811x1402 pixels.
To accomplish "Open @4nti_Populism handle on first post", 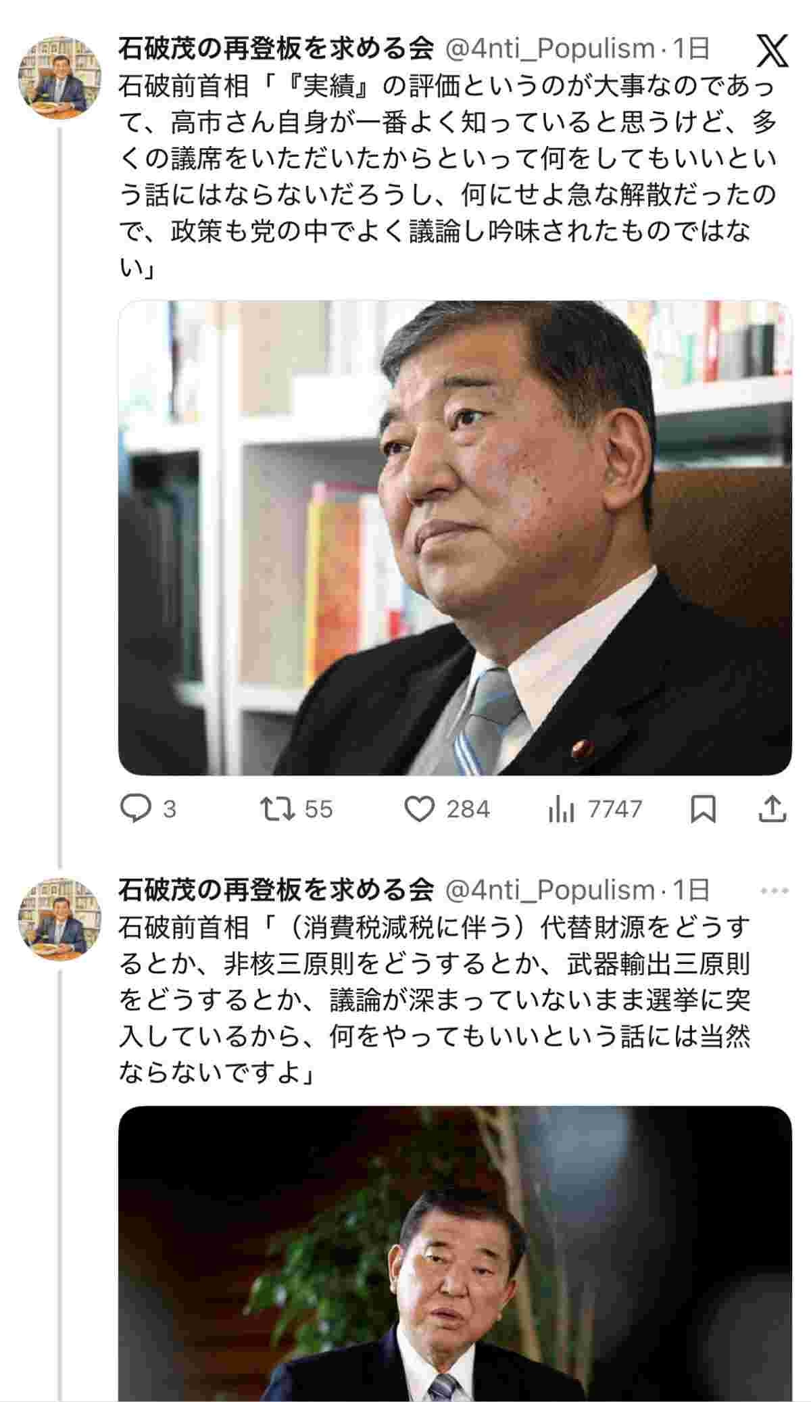I will (x=549, y=49).
